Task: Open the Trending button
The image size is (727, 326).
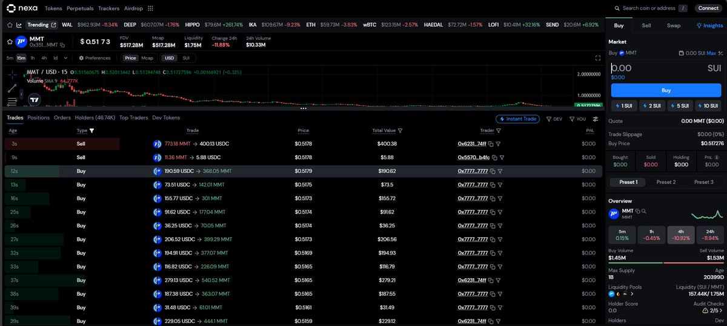Action: point(42,25)
